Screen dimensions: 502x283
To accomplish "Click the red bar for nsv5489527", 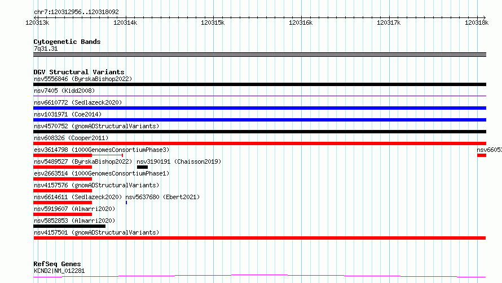I will (x=63, y=167).
